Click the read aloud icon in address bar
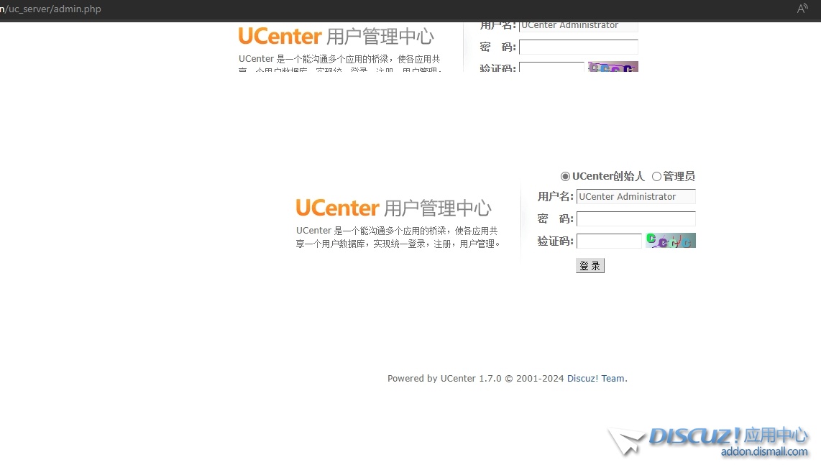821x470 pixels. 802,9
